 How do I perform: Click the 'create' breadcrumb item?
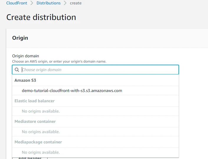(x=76, y=3)
